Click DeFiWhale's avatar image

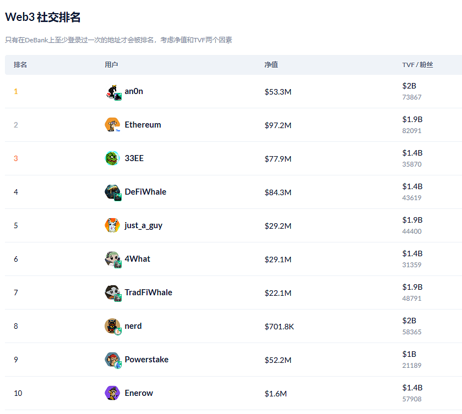(112, 192)
